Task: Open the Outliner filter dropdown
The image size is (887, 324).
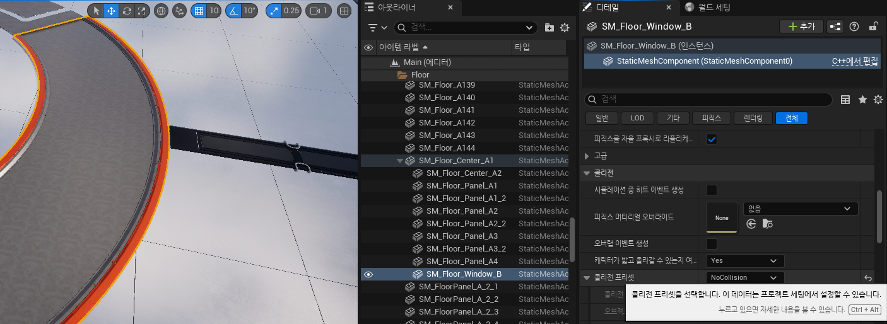Action: point(378,28)
